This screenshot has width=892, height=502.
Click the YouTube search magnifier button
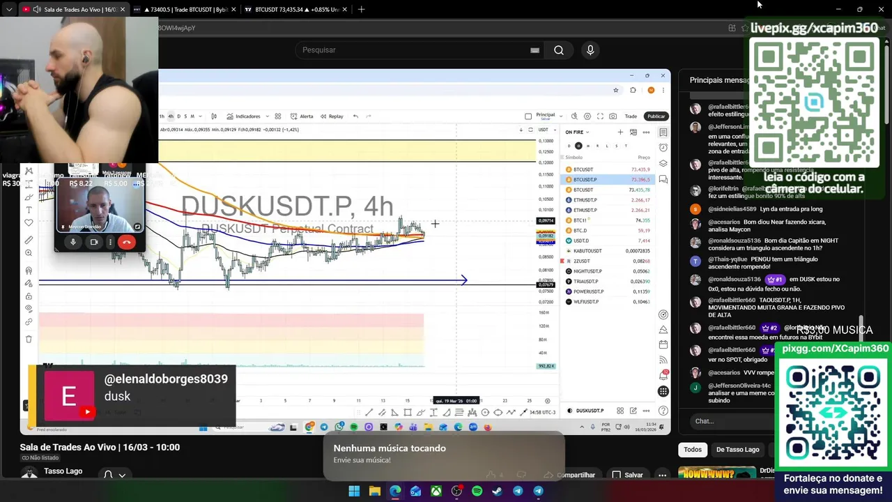pos(559,50)
